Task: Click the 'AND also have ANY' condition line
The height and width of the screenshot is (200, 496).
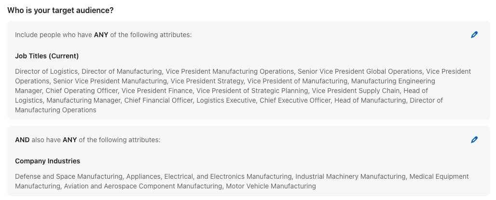Action: pos(88,140)
